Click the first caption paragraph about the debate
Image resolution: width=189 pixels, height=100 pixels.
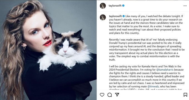(146, 25)
